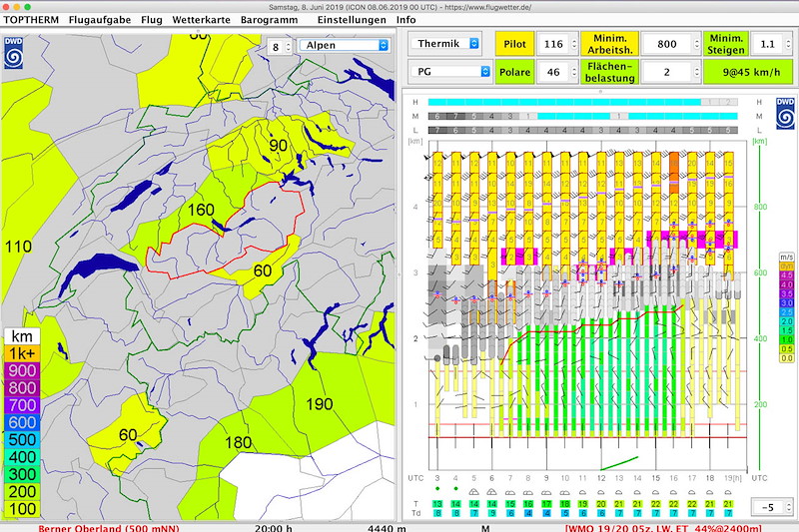This screenshot has width=799, height=532.
Task: Open the Alpen region dropdown
Action: tap(344, 45)
